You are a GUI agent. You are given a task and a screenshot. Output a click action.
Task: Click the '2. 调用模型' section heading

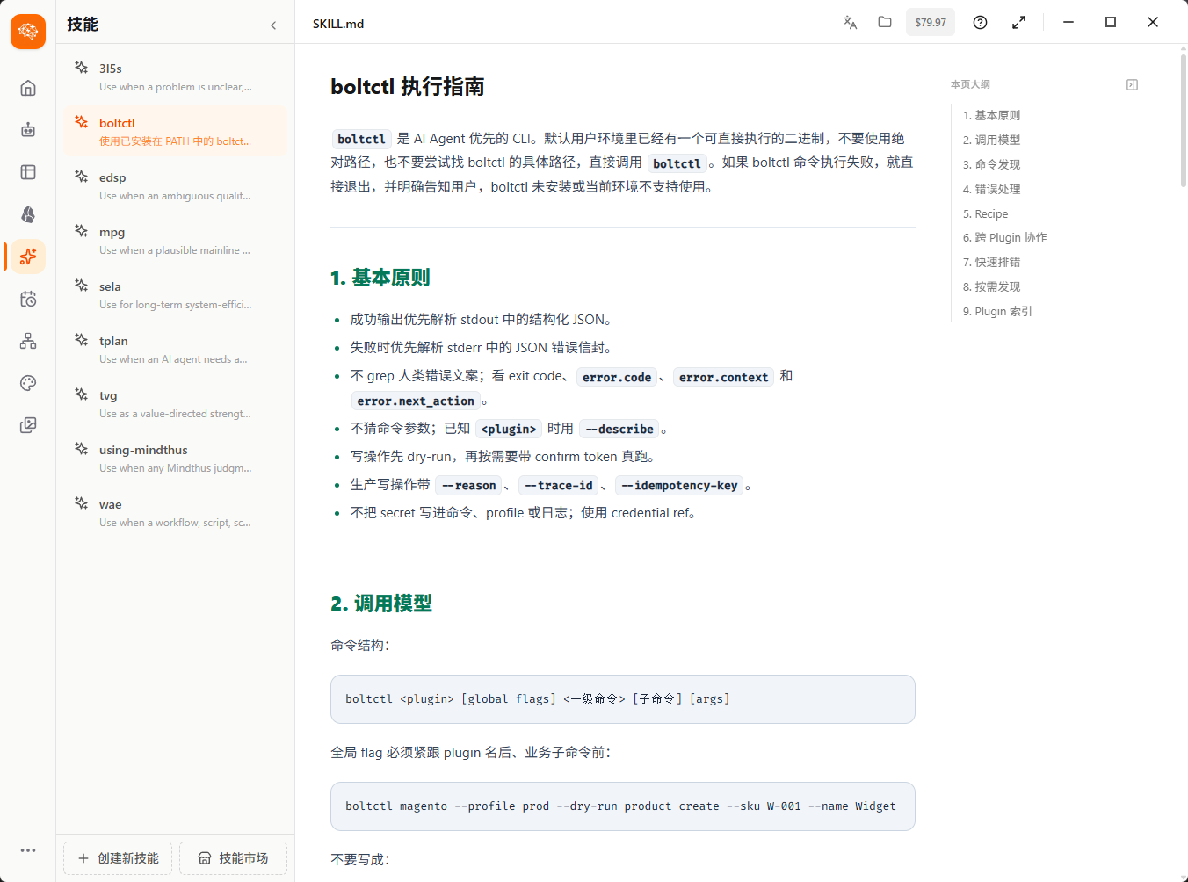381,604
